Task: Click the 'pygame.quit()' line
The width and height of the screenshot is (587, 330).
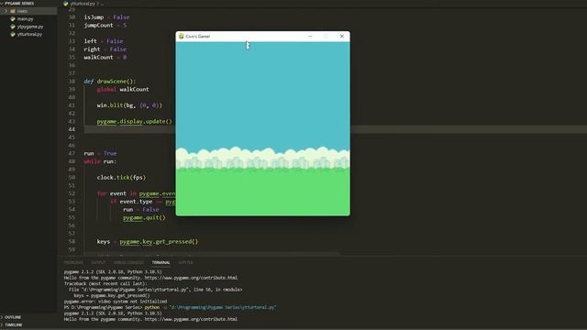Action: point(144,217)
